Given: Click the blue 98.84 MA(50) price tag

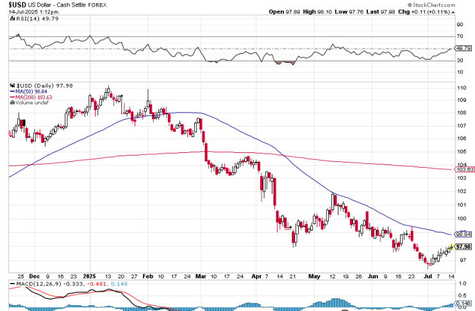Looking at the screenshot, I should [463, 234].
